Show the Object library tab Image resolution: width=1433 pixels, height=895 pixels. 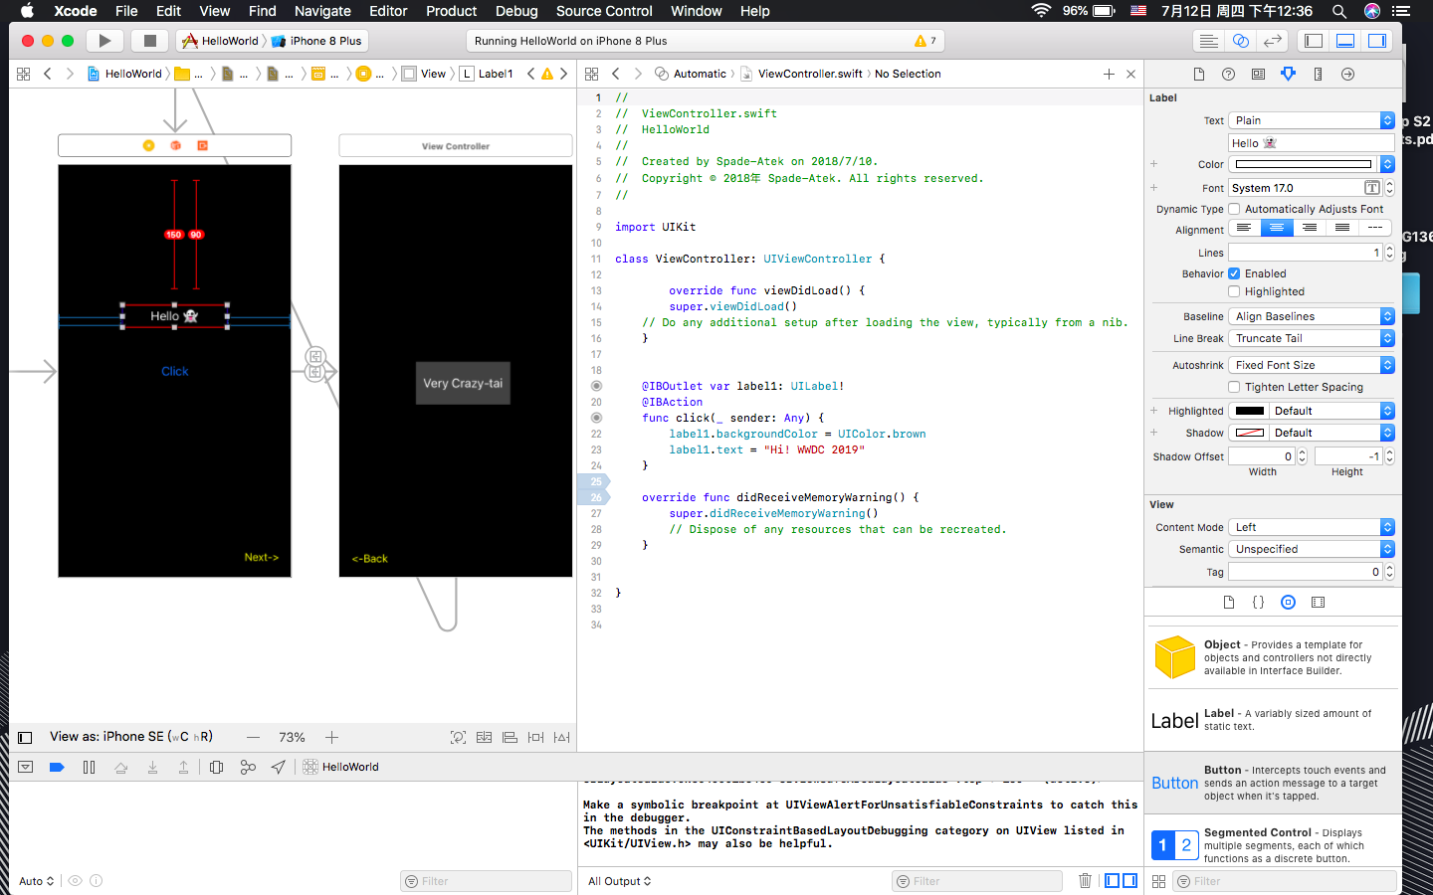[1289, 603]
